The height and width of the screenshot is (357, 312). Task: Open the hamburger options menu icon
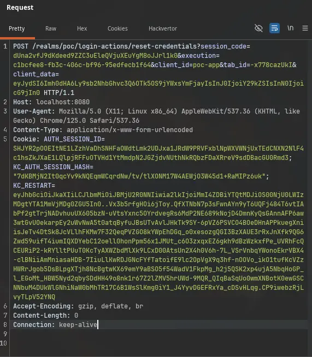click(x=305, y=28)
